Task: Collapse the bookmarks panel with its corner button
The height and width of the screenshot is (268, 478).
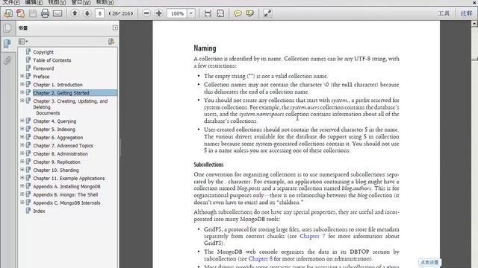Action: (x=115, y=28)
